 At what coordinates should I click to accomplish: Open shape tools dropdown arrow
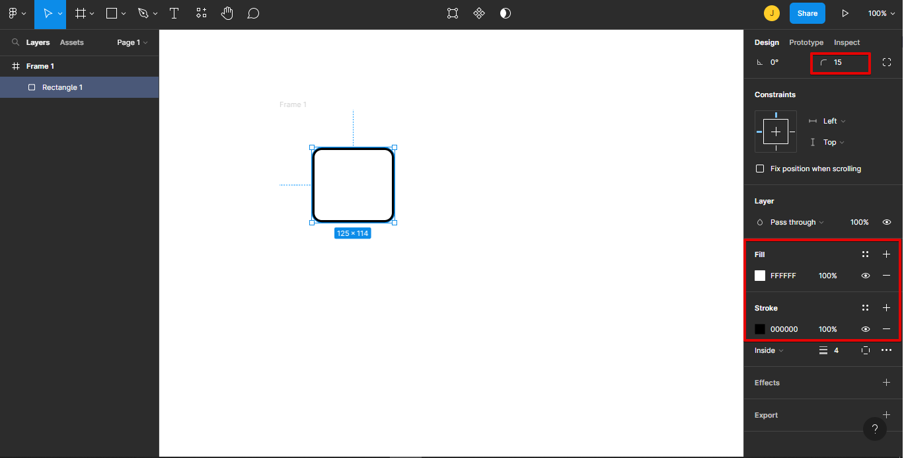pyautogui.click(x=124, y=13)
